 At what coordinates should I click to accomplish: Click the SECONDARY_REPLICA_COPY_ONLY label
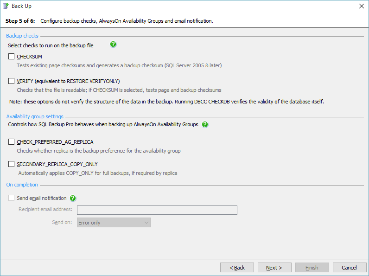click(x=57, y=164)
